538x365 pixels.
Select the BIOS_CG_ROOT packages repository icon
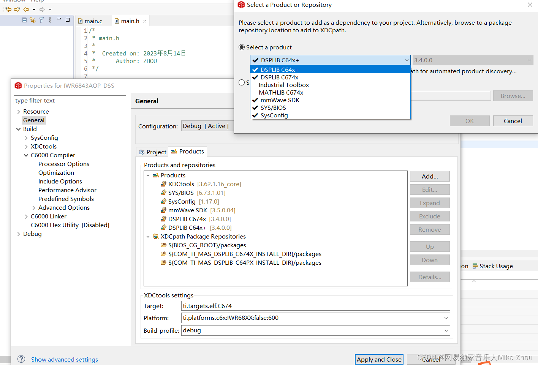pos(163,245)
